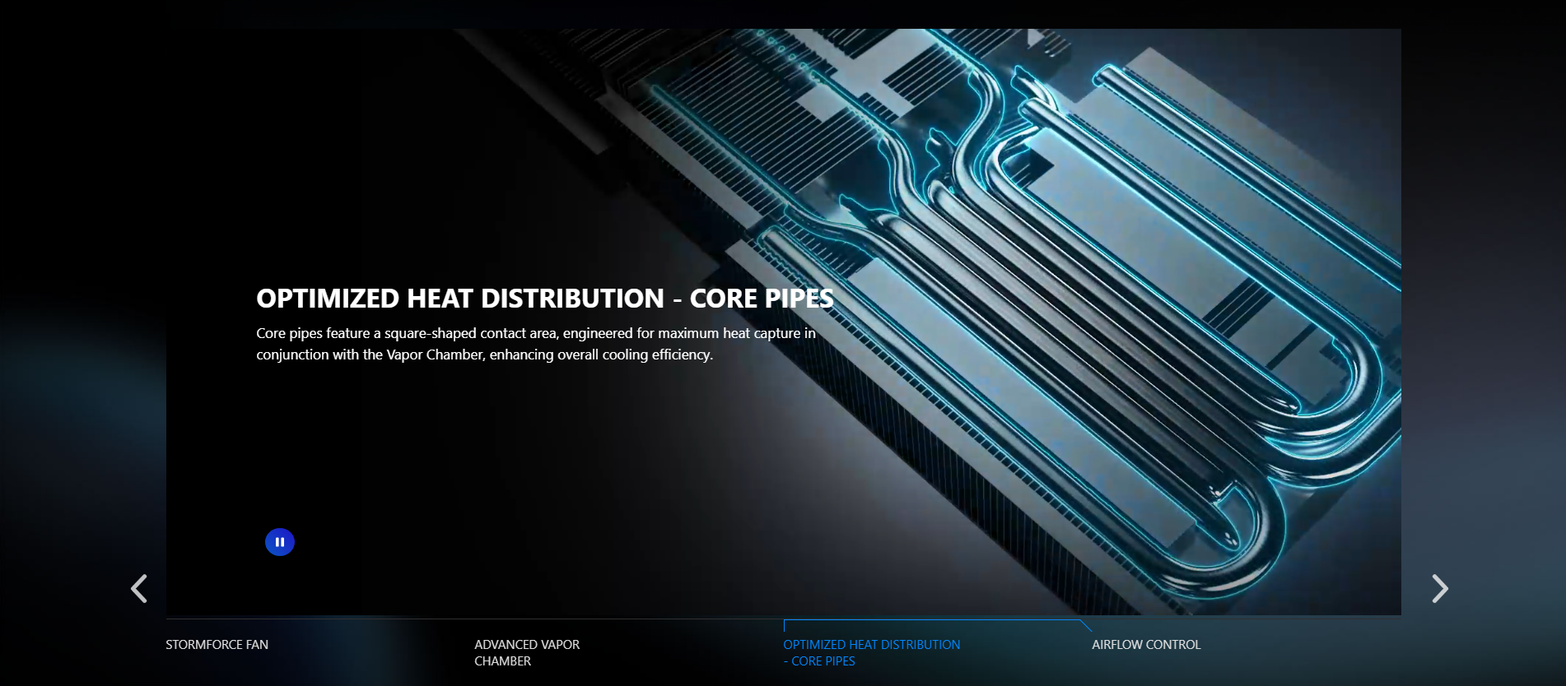Advance to next slide with right chevron
Screen dimensions: 1566x686
coord(1439,588)
